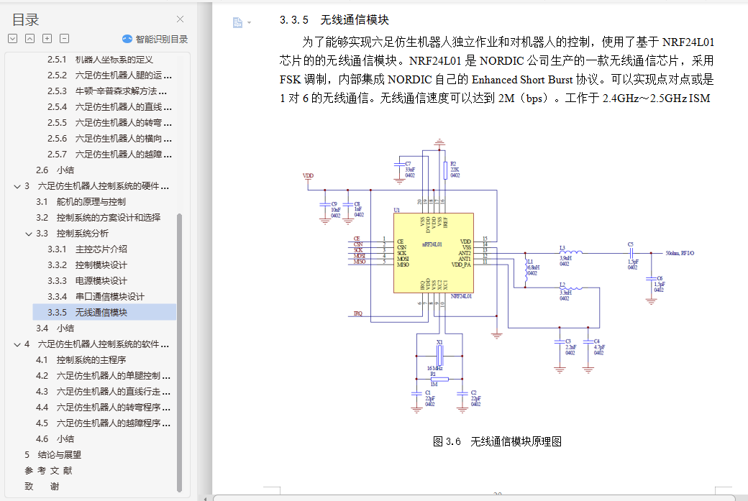
Task: Click the document page icon beside the heading
Action: (x=237, y=22)
